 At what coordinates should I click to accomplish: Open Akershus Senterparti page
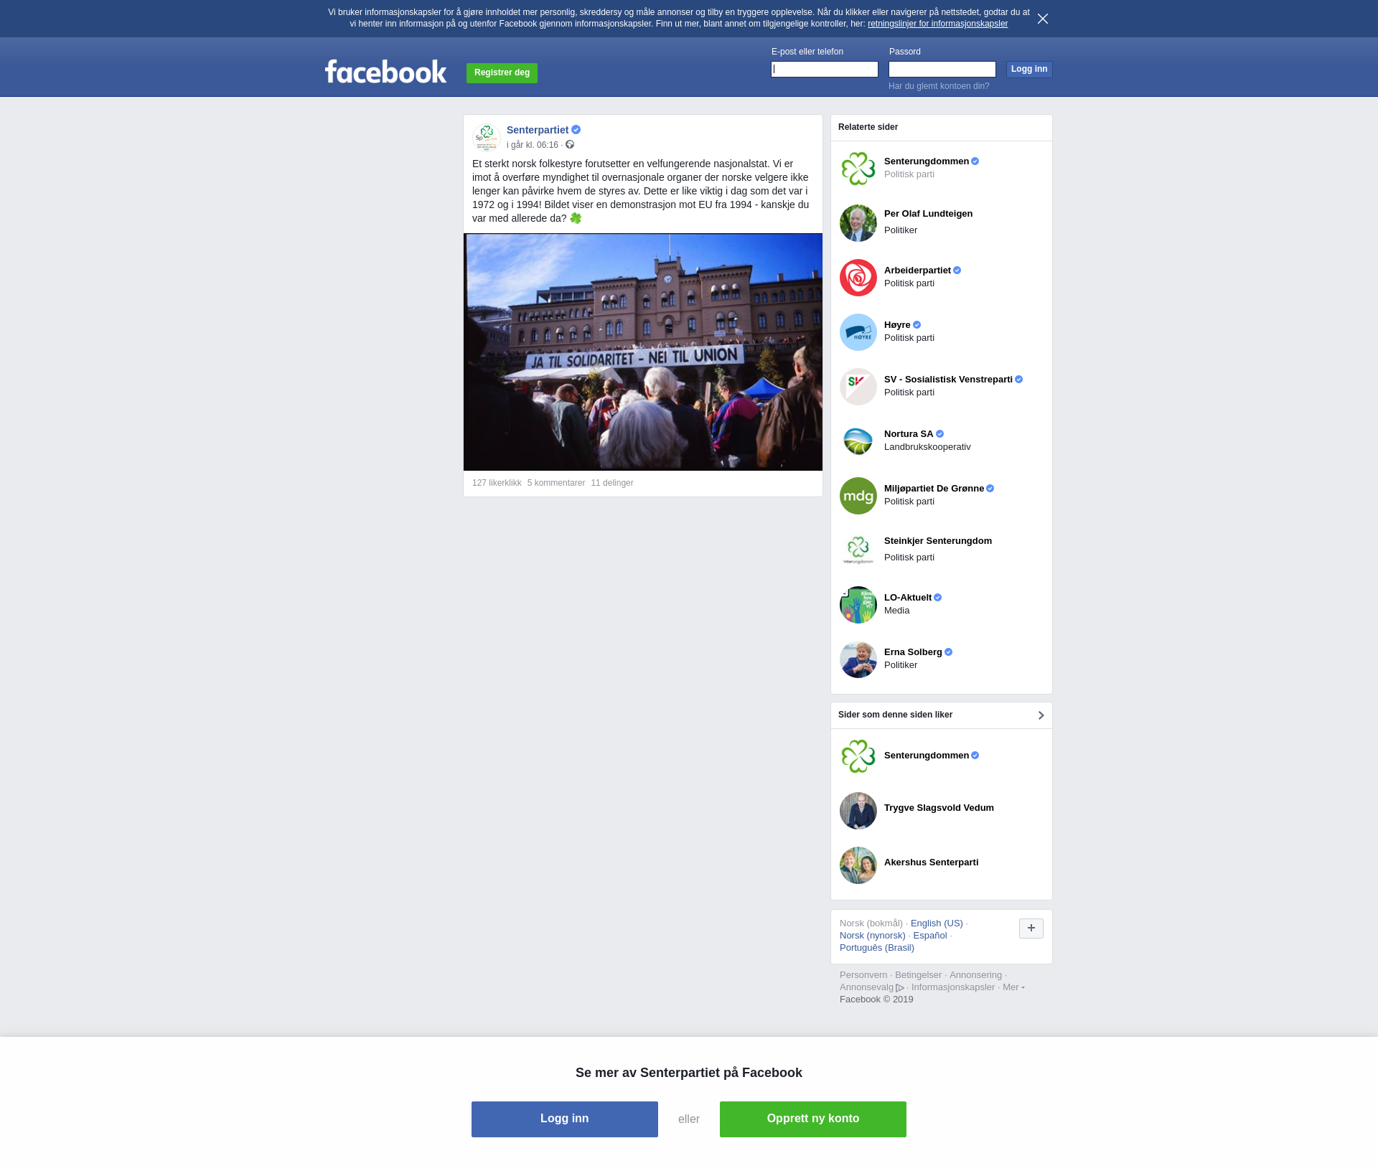tap(931, 862)
